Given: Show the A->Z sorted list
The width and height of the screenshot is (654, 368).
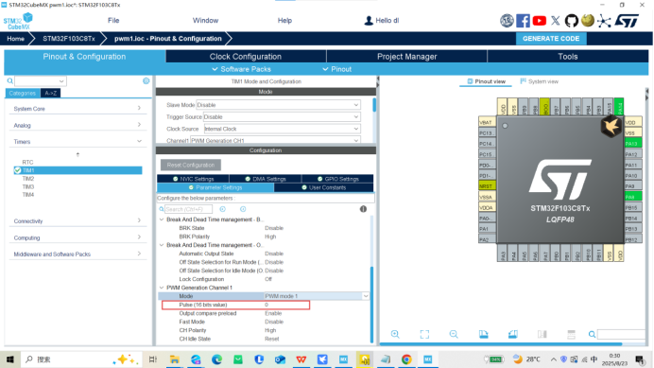Looking at the screenshot, I should [50, 93].
